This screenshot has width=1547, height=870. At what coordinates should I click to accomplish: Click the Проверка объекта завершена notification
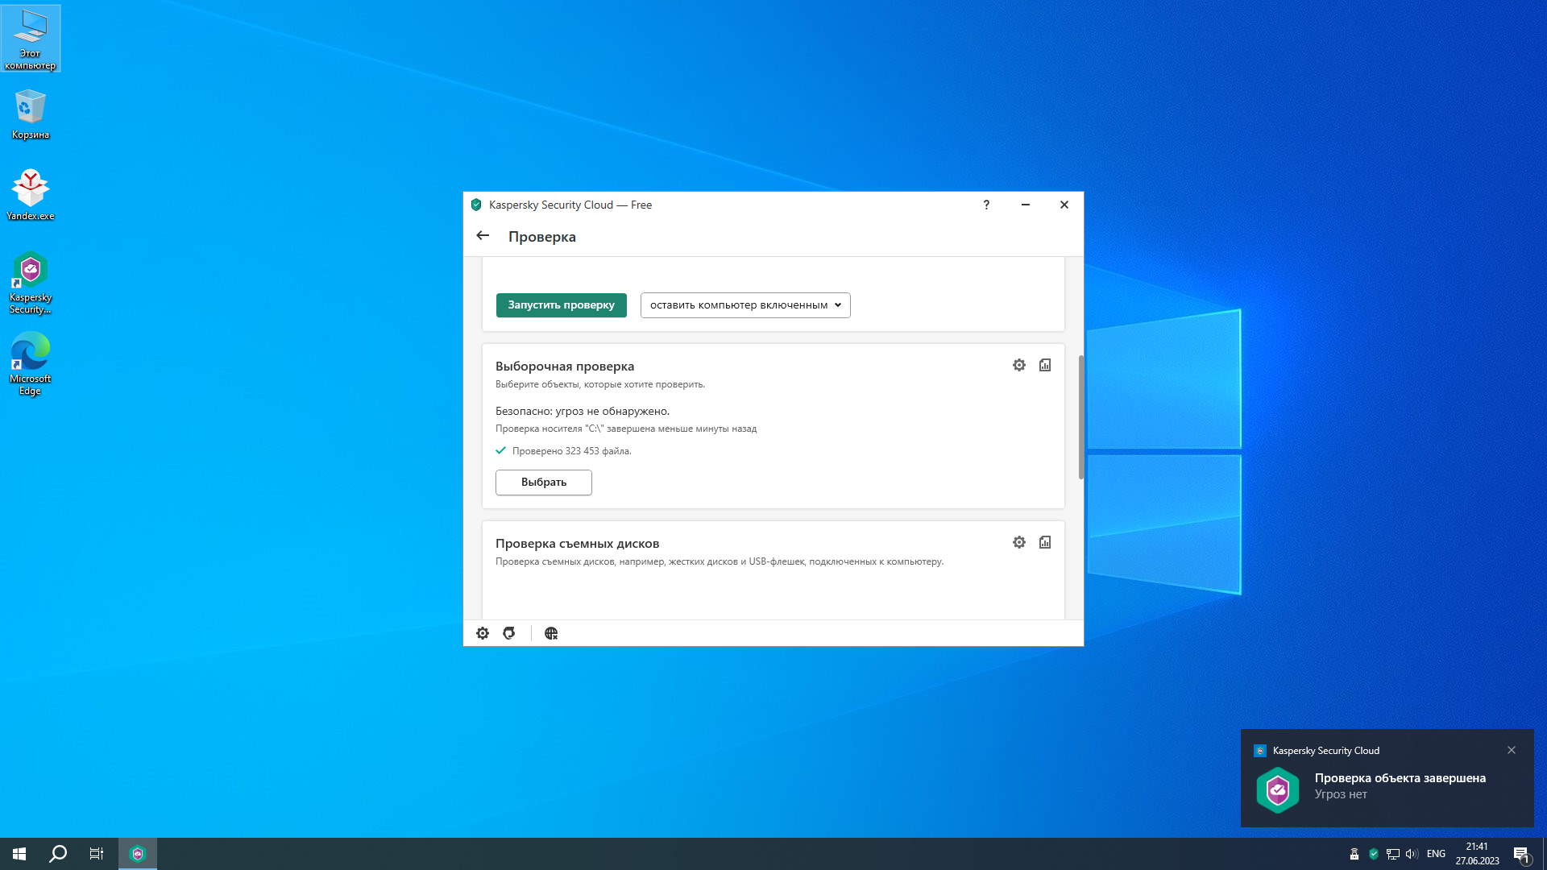[1400, 778]
